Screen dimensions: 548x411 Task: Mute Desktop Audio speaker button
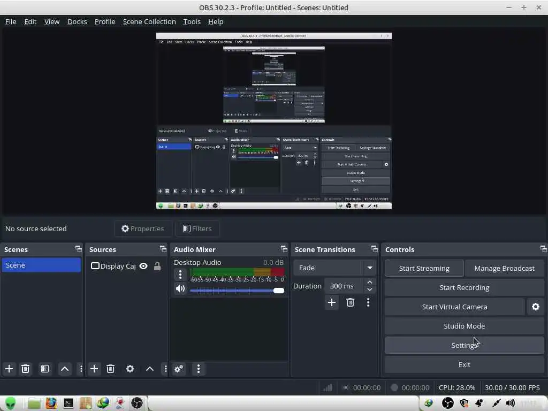point(180,288)
